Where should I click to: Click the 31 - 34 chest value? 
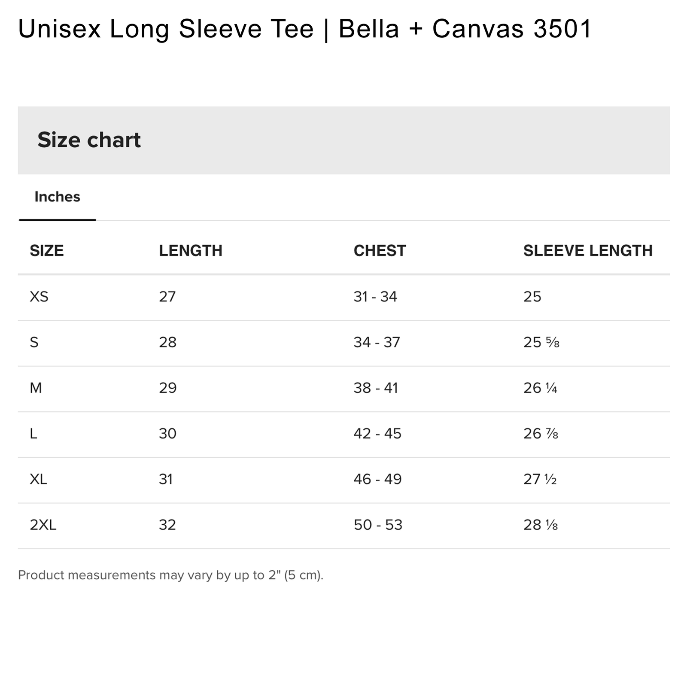pyautogui.click(x=375, y=297)
